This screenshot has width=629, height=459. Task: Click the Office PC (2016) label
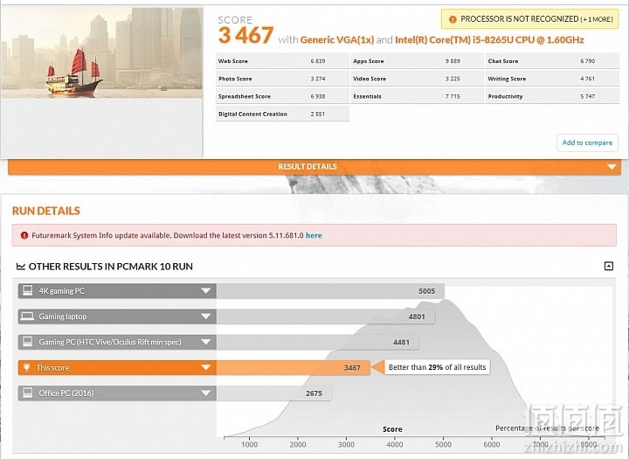click(66, 393)
